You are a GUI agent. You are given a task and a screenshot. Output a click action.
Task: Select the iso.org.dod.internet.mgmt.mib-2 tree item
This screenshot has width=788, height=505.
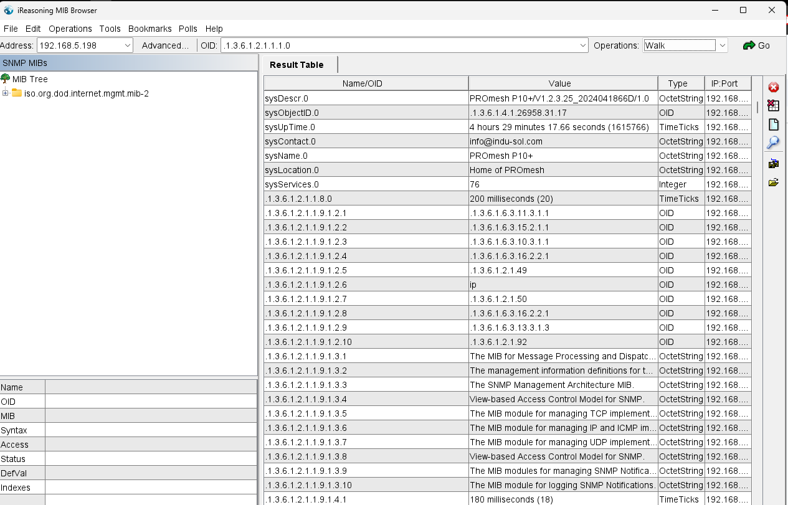pos(87,93)
